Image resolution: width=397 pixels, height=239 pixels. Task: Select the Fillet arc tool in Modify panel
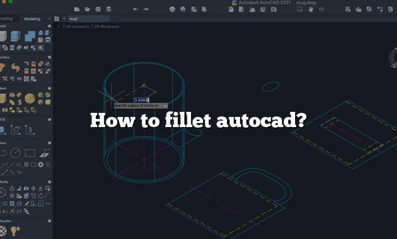point(48,196)
